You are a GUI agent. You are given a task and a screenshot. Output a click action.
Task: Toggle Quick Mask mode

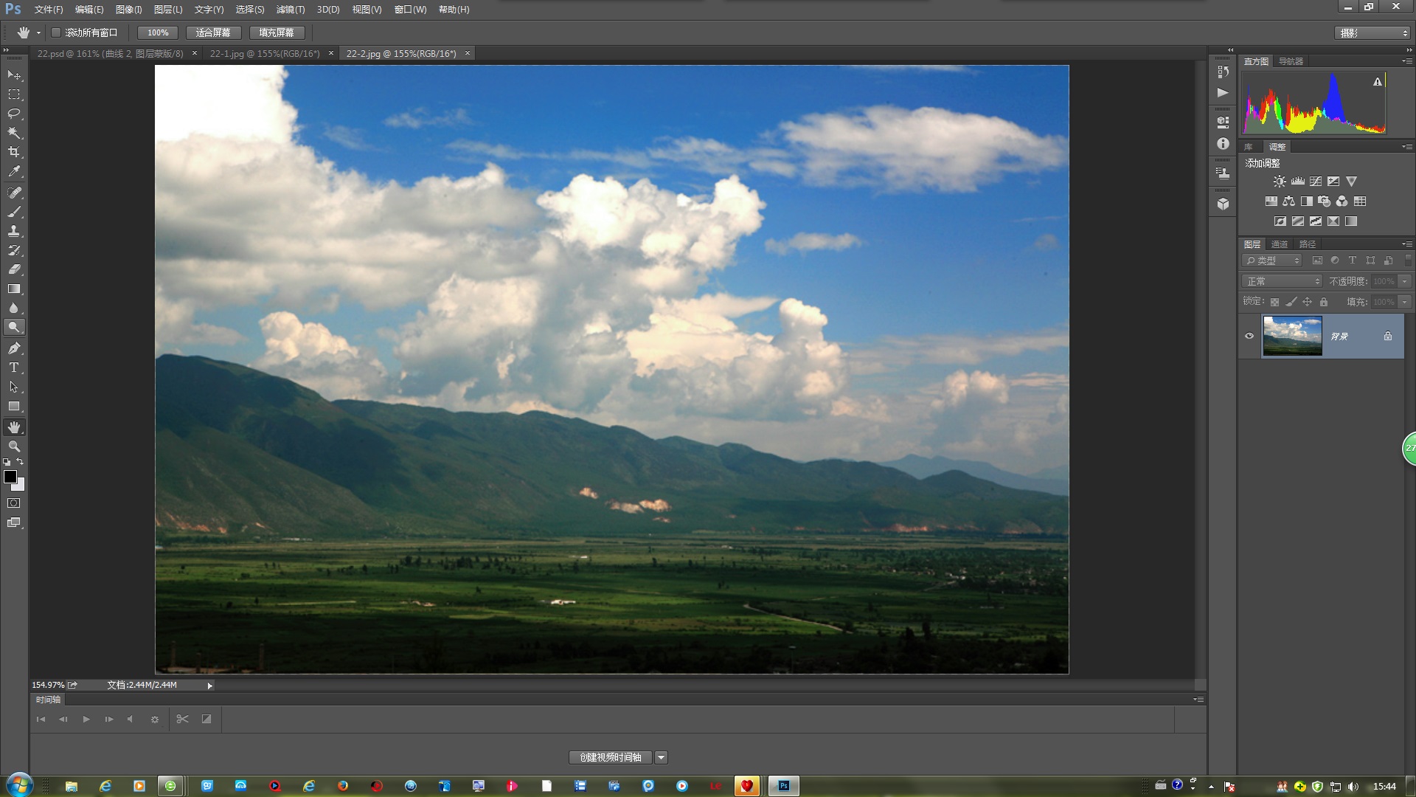click(14, 503)
